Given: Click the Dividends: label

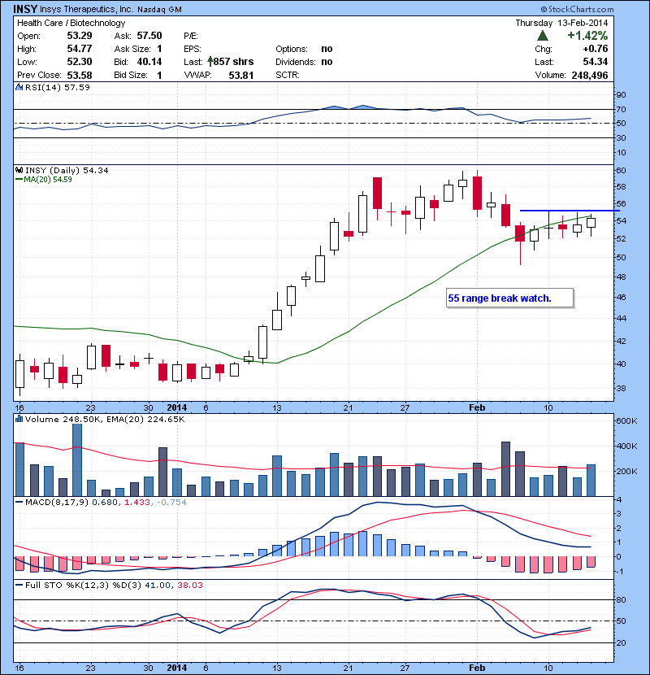Looking at the screenshot, I should 296,62.
